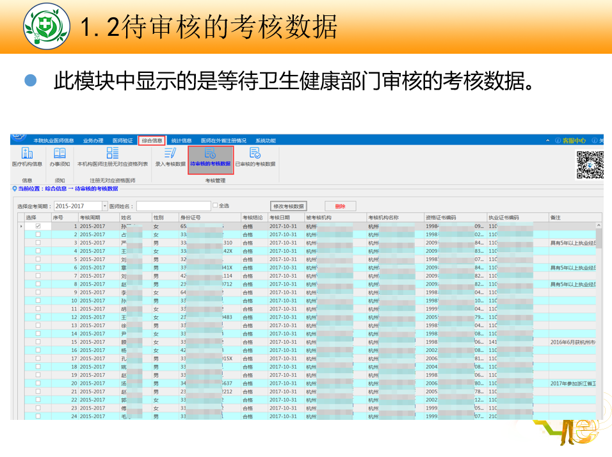612x457 pixels.
Task: Toggle the 全选 checkbox
Action: coord(215,206)
